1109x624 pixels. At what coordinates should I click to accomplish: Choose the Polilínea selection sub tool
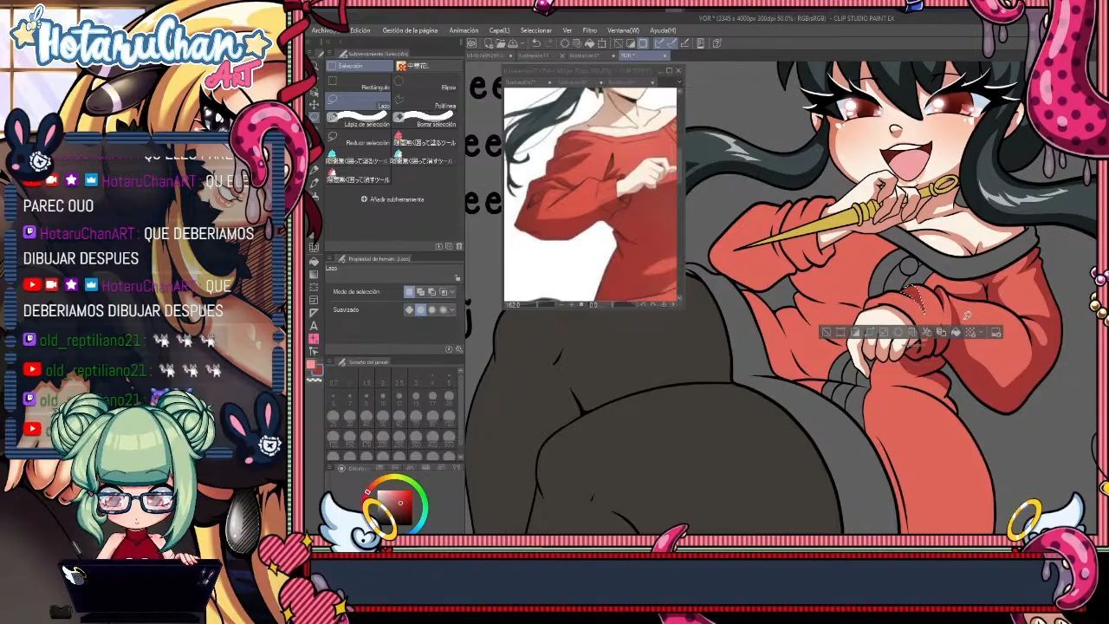[425, 101]
